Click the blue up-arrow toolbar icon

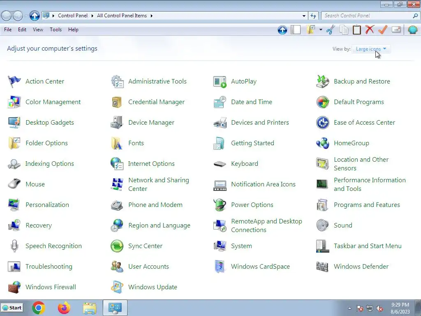282,30
